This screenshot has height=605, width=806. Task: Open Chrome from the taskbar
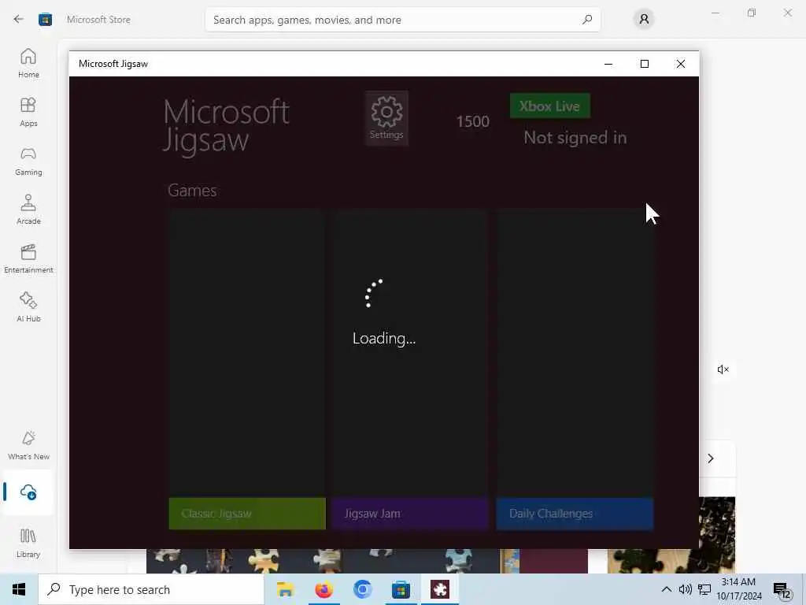[362, 589]
